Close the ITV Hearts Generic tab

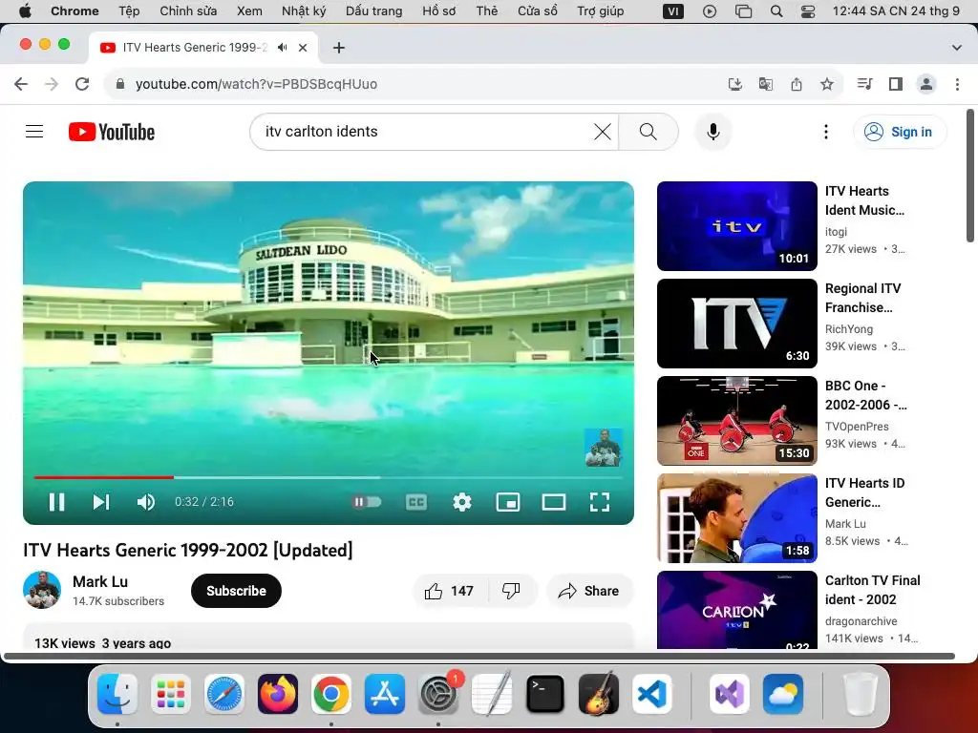tap(303, 48)
